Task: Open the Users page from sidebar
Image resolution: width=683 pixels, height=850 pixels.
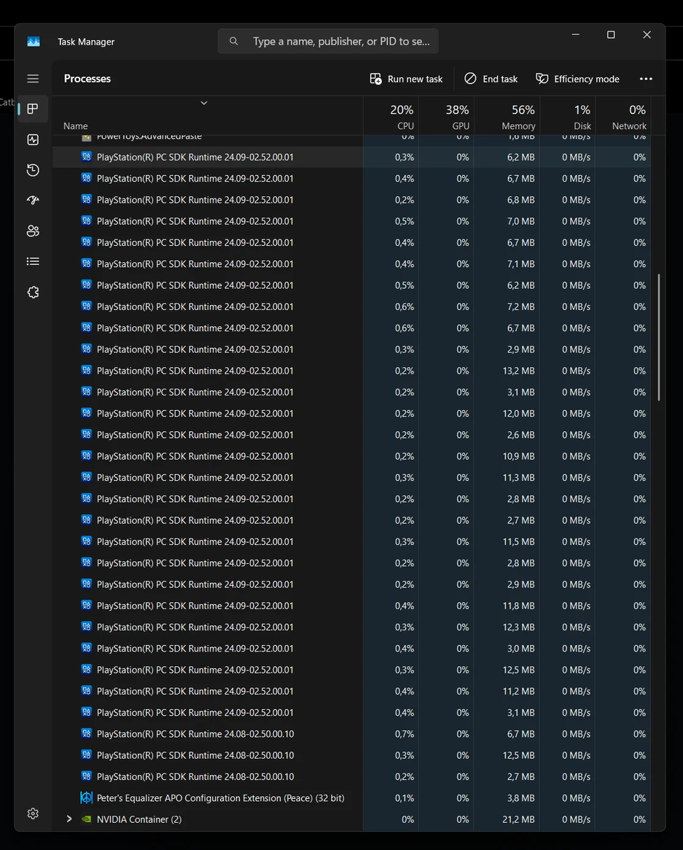Action: pyautogui.click(x=33, y=231)
